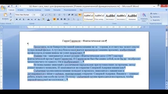Open the line spacing options
168x94 pixels.
(x=69, y=19)
